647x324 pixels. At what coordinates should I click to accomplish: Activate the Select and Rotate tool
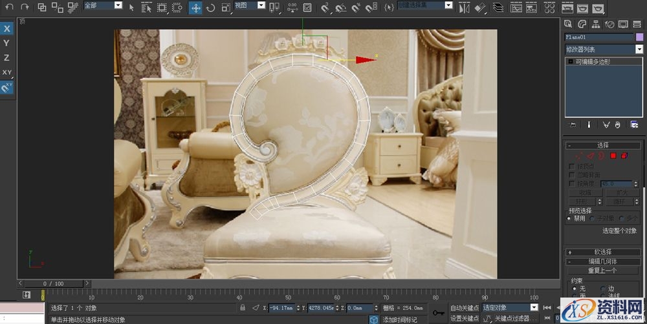[x=210, y=7]
